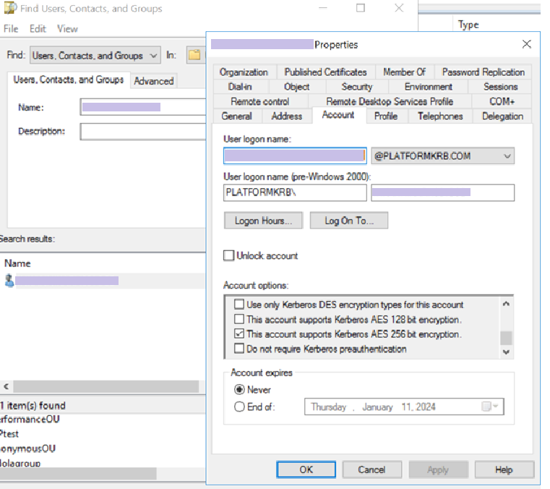550x489 pixels.
Task: Tick the Unlock account checkbox
Action: tap(228, 255)
